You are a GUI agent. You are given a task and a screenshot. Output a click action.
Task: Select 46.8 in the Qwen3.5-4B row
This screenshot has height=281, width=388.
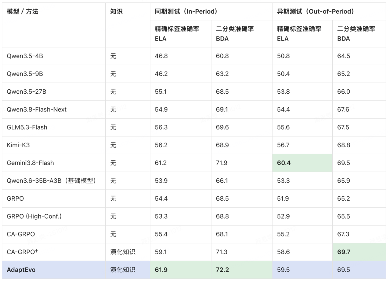(x=161, y=56)
